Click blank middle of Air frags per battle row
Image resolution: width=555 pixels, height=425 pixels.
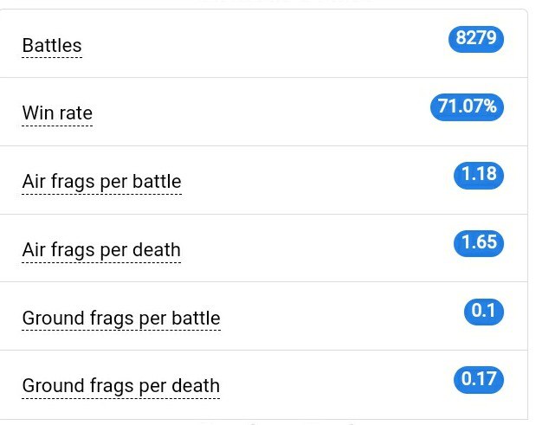coord(319,180)
